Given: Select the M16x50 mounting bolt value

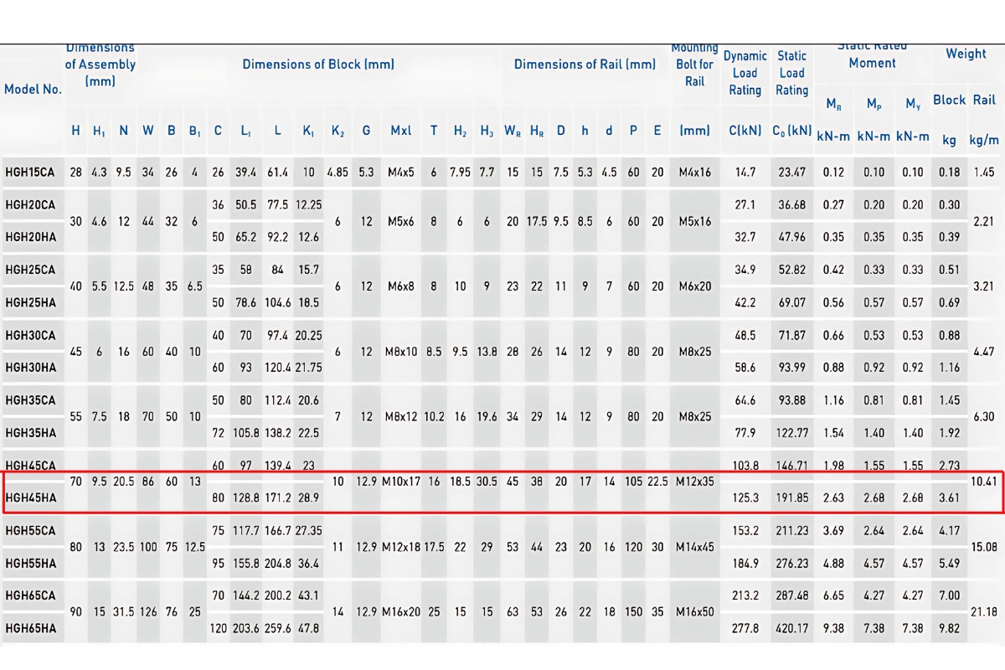Looking at the screenshot, I should point(695,612).
